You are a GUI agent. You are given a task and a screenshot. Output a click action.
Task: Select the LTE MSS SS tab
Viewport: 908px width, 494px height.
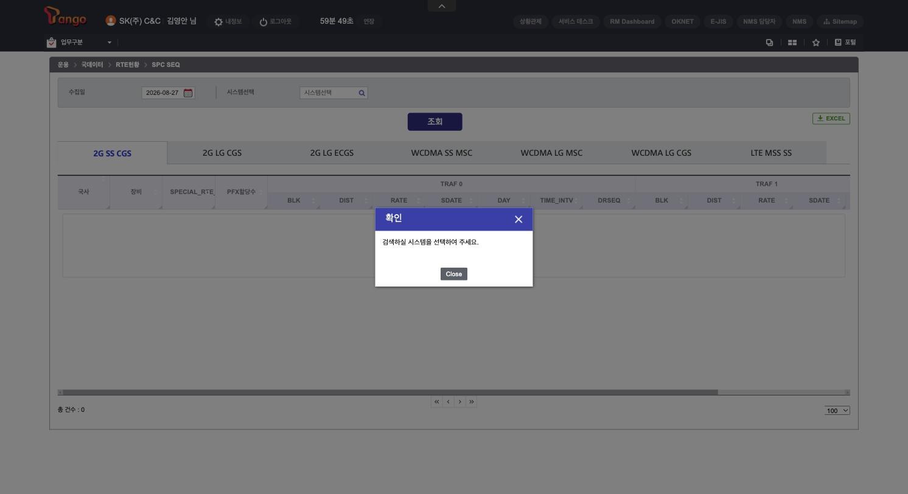(x=771, y=153)
